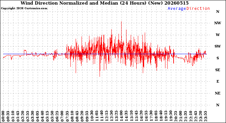
Task: Click the 09:20 time axis label
Action: click(x=82, y=116)
